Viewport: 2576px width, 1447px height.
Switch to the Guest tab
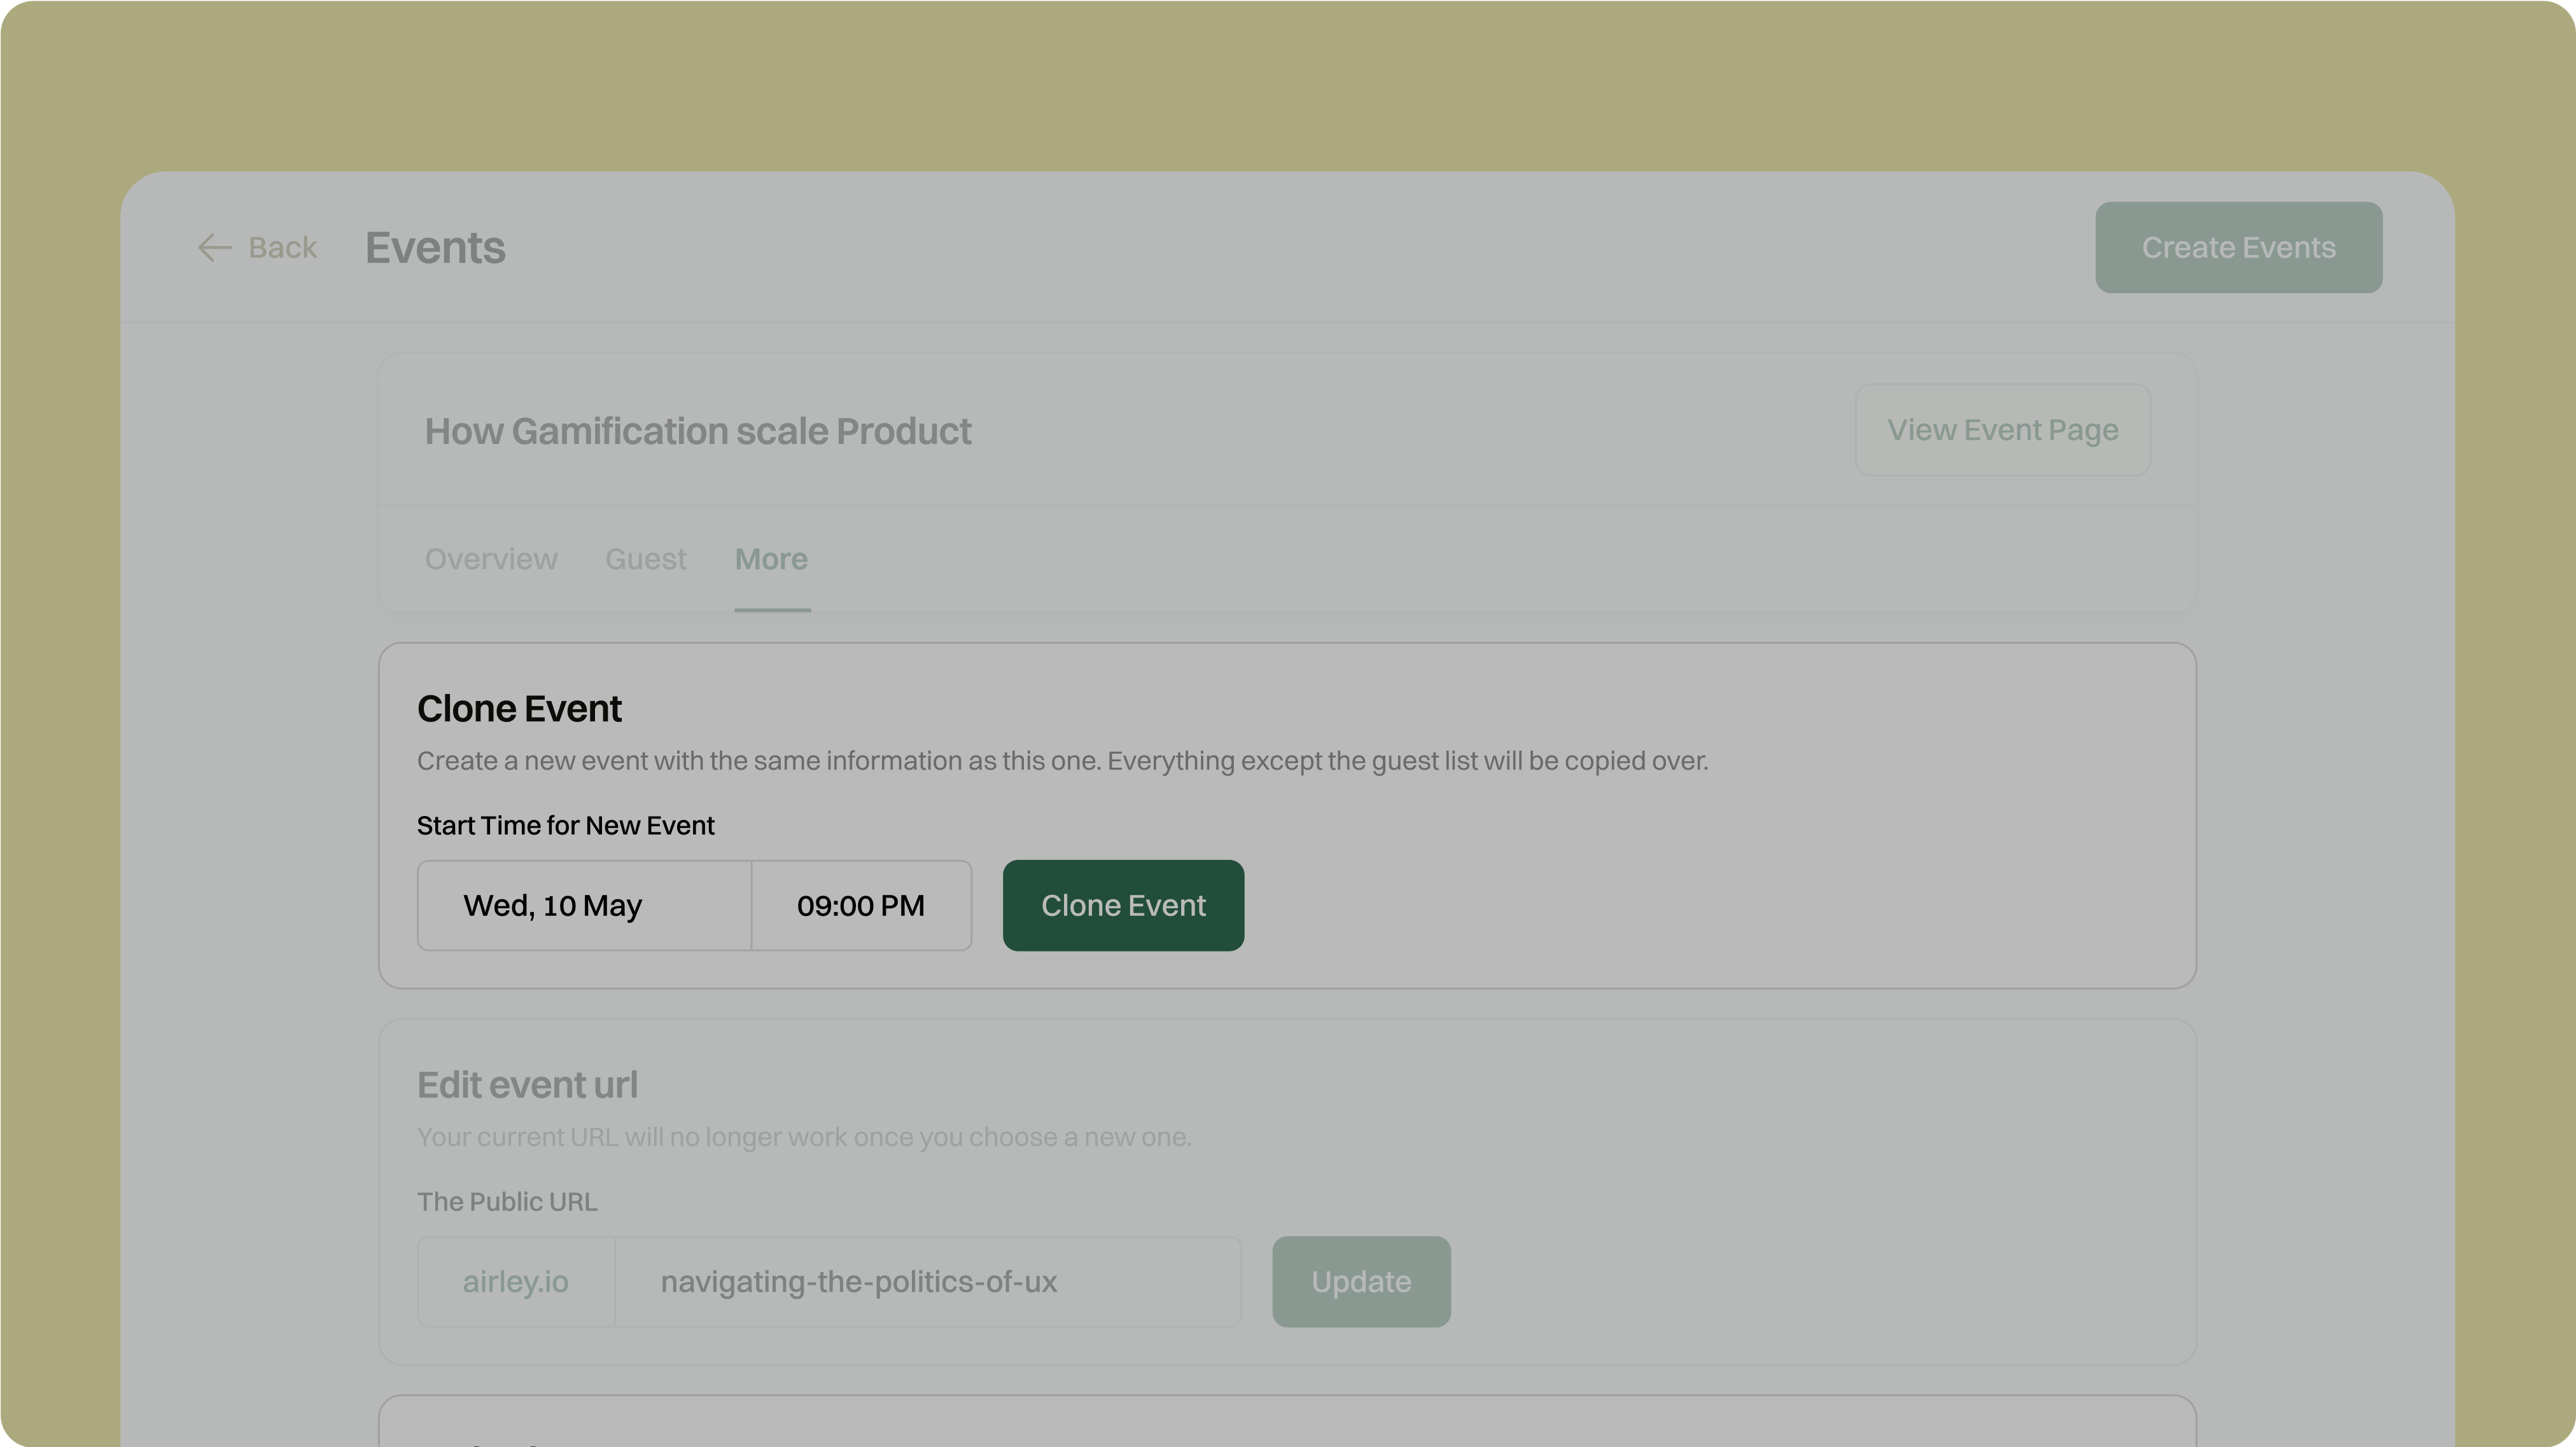(645, 558)
